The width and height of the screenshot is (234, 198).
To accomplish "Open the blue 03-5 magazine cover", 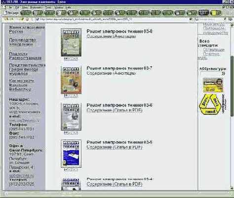I will (x=71, y=153).
